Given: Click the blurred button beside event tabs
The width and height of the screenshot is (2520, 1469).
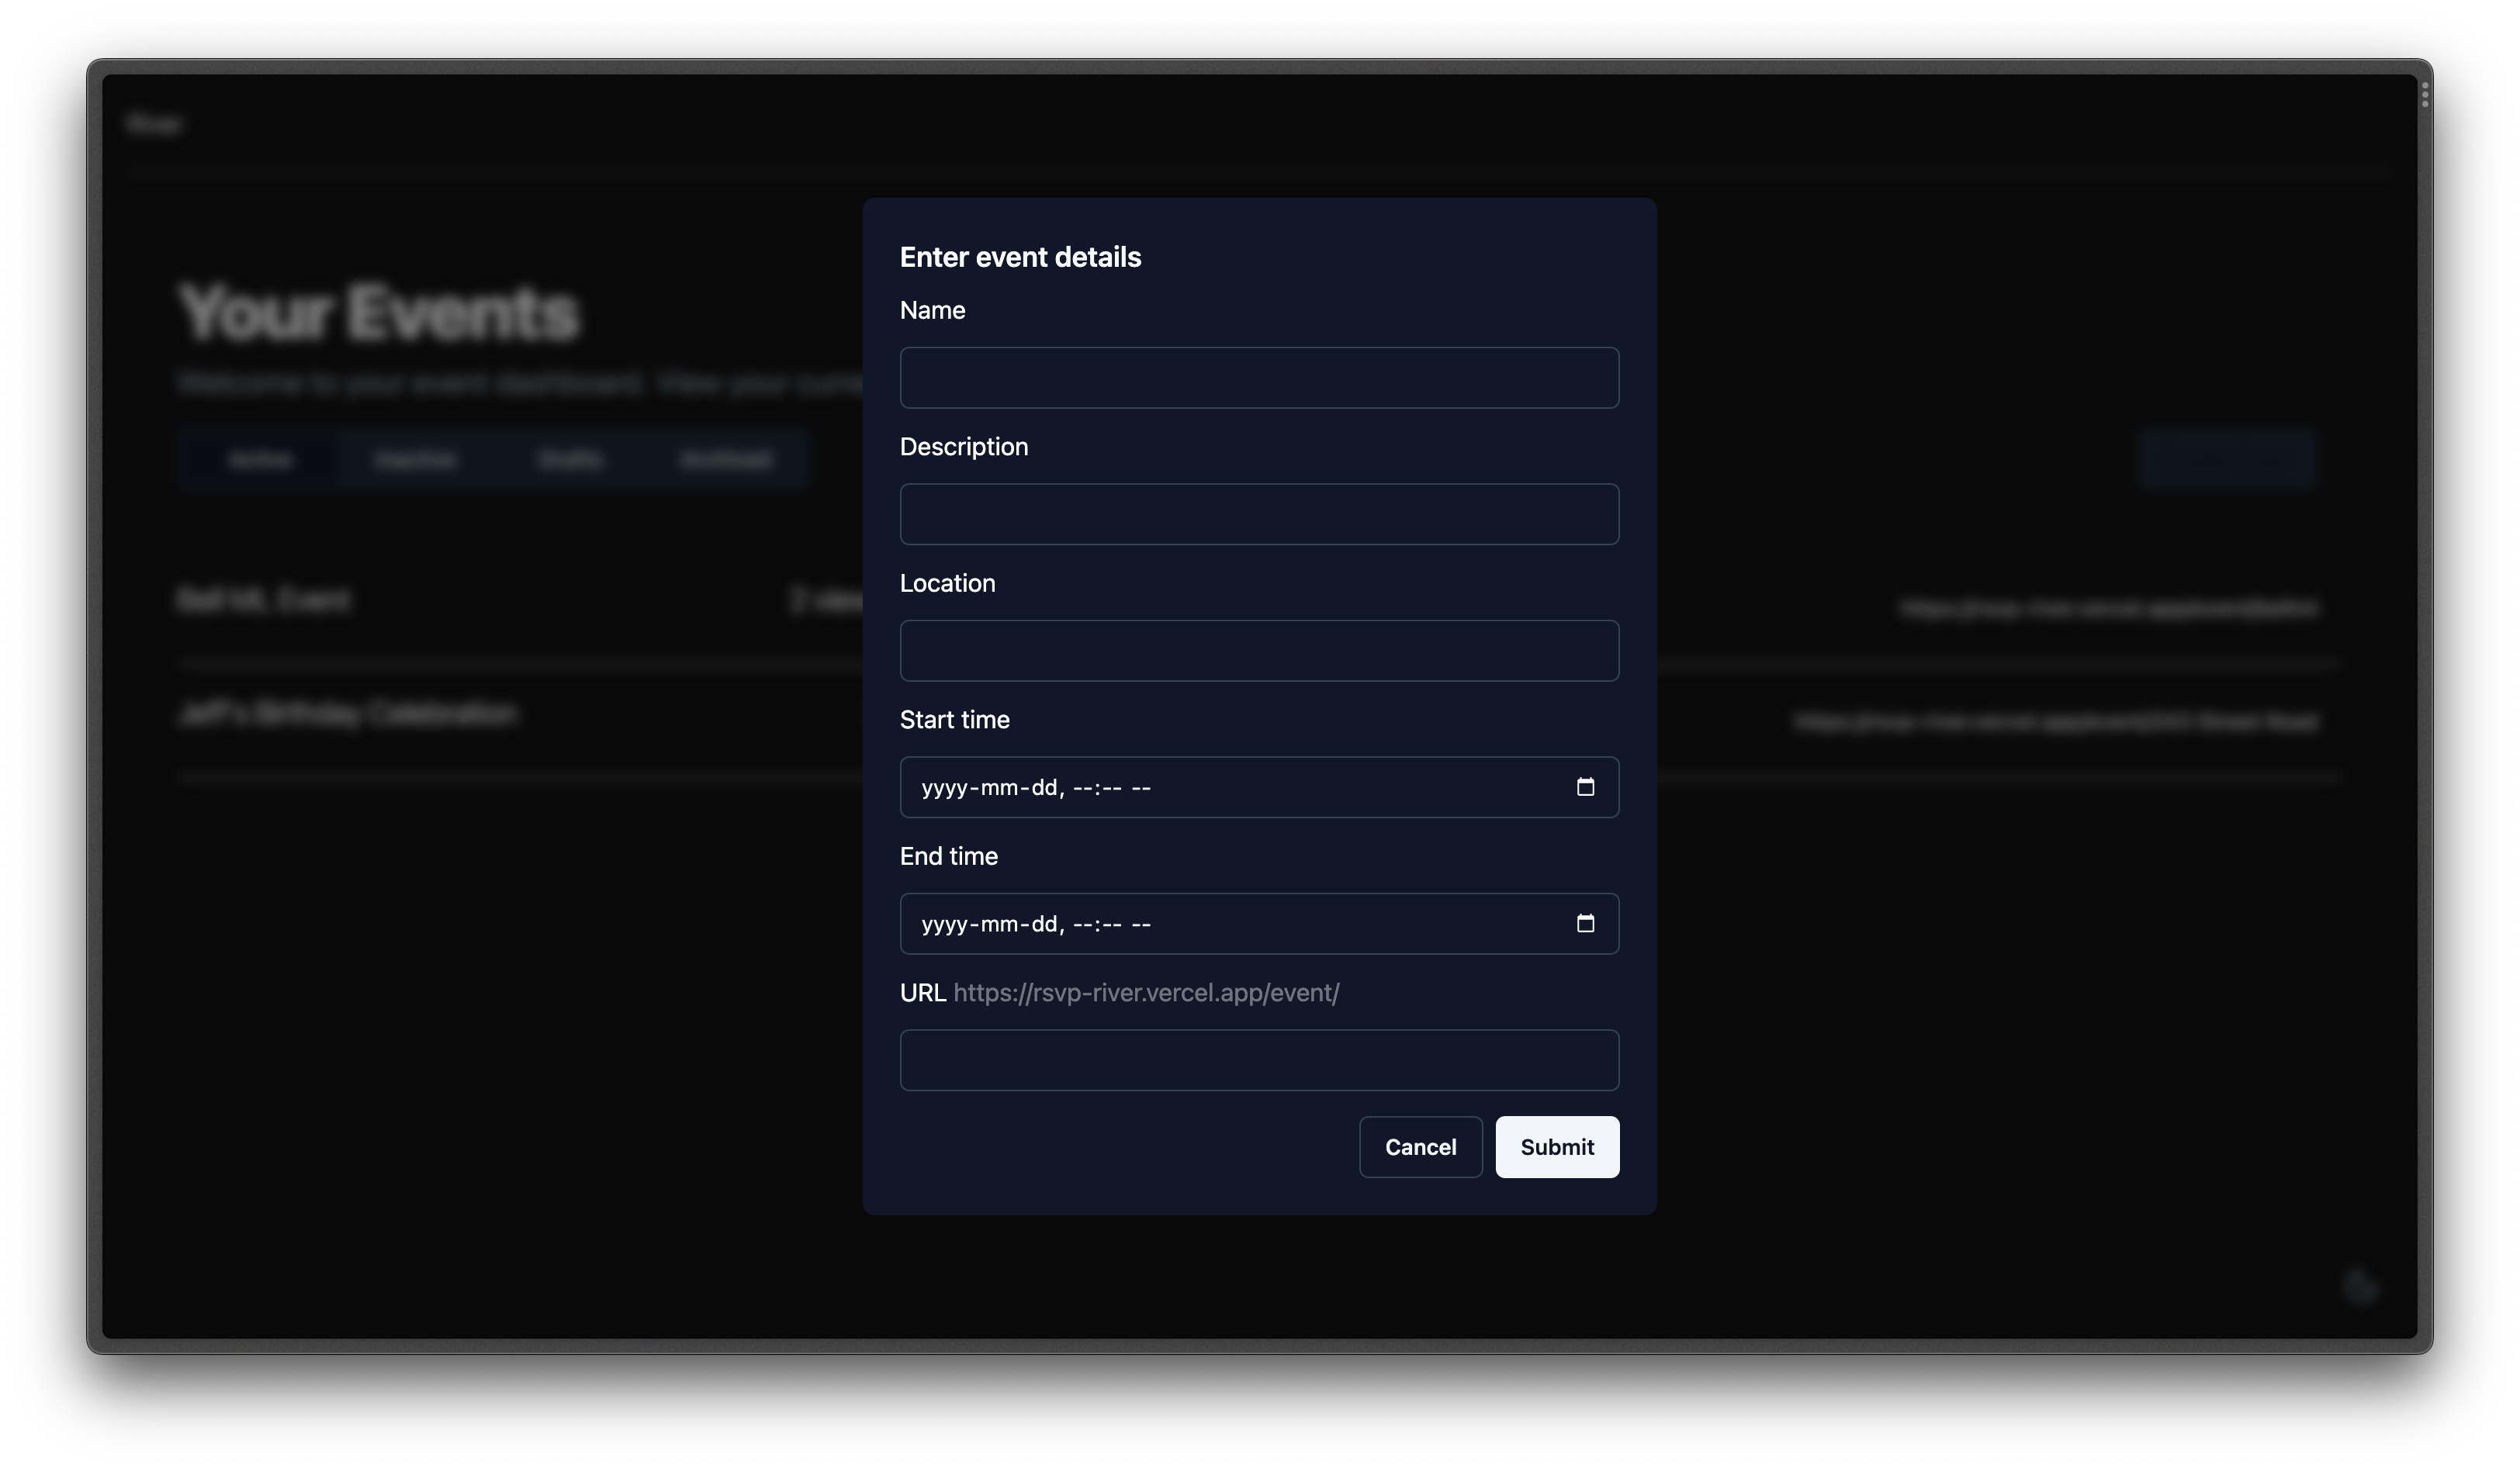Looking at the screenshot, I should (2225, 459).
